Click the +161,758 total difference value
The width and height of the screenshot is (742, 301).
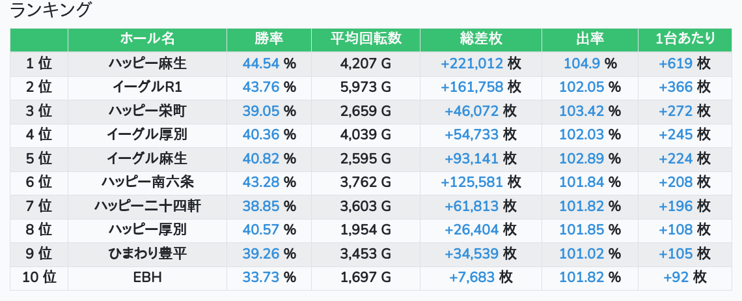pos(472,87)
